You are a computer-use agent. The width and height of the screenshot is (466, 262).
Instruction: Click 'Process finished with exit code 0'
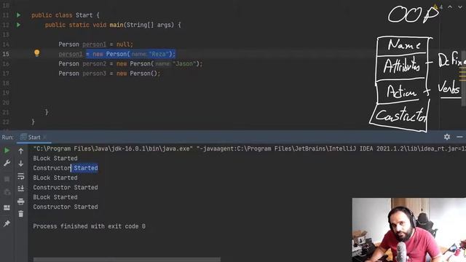pyautogui.click(x=89, y=226)
